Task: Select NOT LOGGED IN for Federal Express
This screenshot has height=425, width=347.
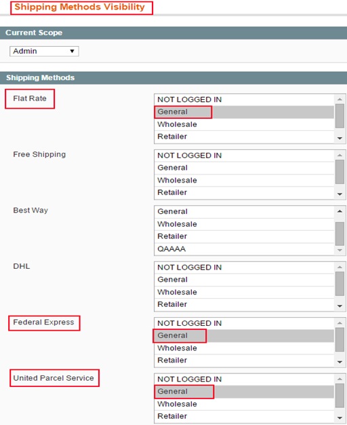Action: (x=244, y=323)
